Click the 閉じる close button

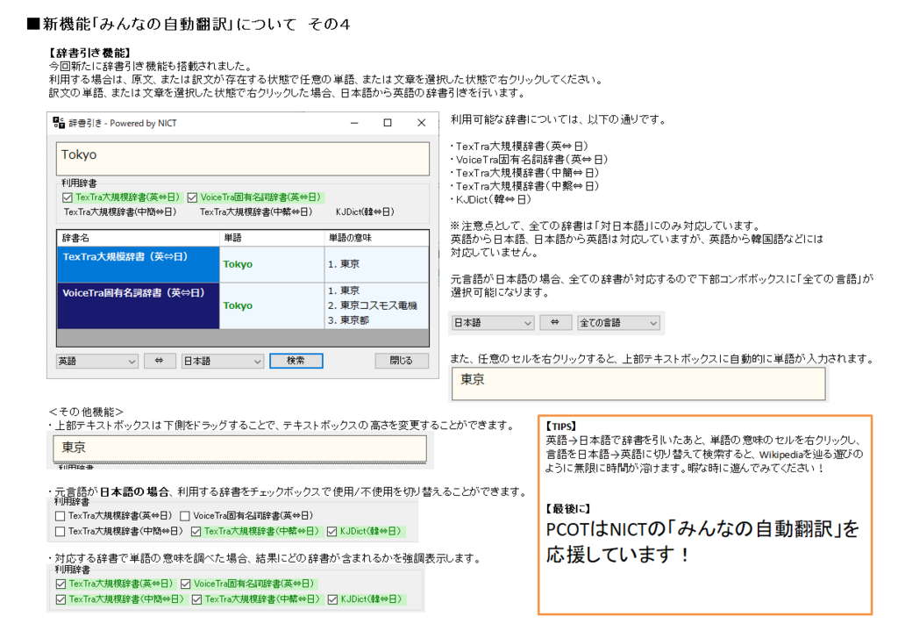coord(402,361)
